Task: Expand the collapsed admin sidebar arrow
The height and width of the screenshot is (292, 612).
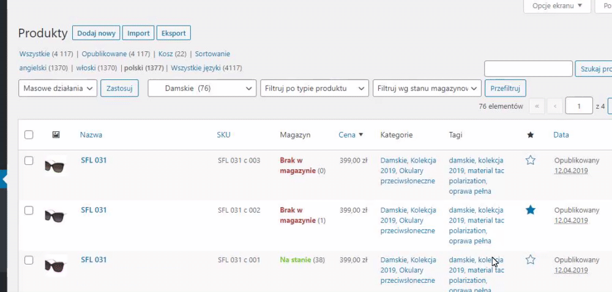Action: pyautogui.click(x=4, y=180)
